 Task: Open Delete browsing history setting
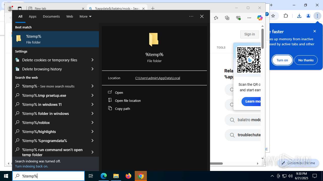pos(42,69)
